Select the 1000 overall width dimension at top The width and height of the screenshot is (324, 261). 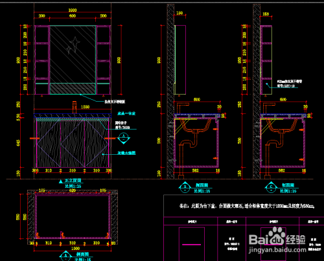point(73,10)
